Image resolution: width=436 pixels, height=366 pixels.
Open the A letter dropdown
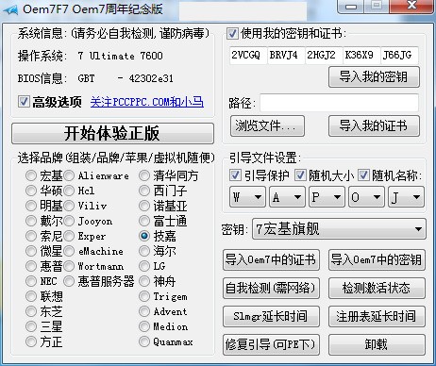click(287, 197)
